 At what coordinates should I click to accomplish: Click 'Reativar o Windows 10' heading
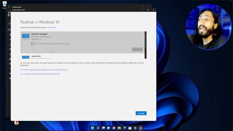coord(40,22)
